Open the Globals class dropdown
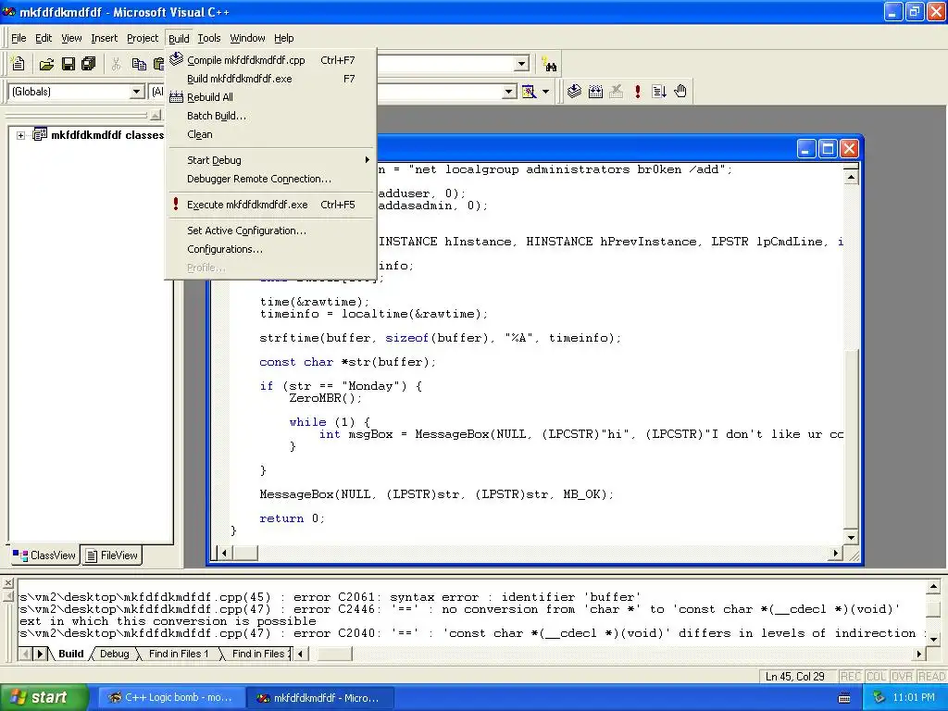 tap(137, 92)
